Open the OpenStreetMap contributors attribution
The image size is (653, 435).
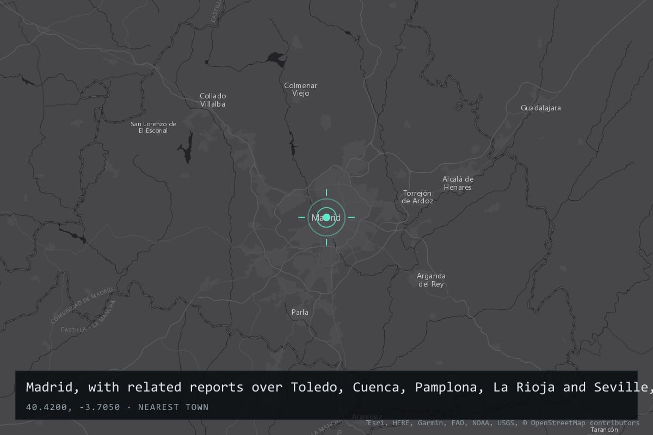pos(581,422)
